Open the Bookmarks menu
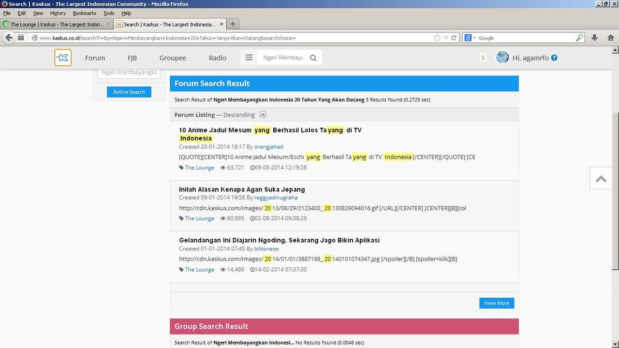 pos(85,13)
